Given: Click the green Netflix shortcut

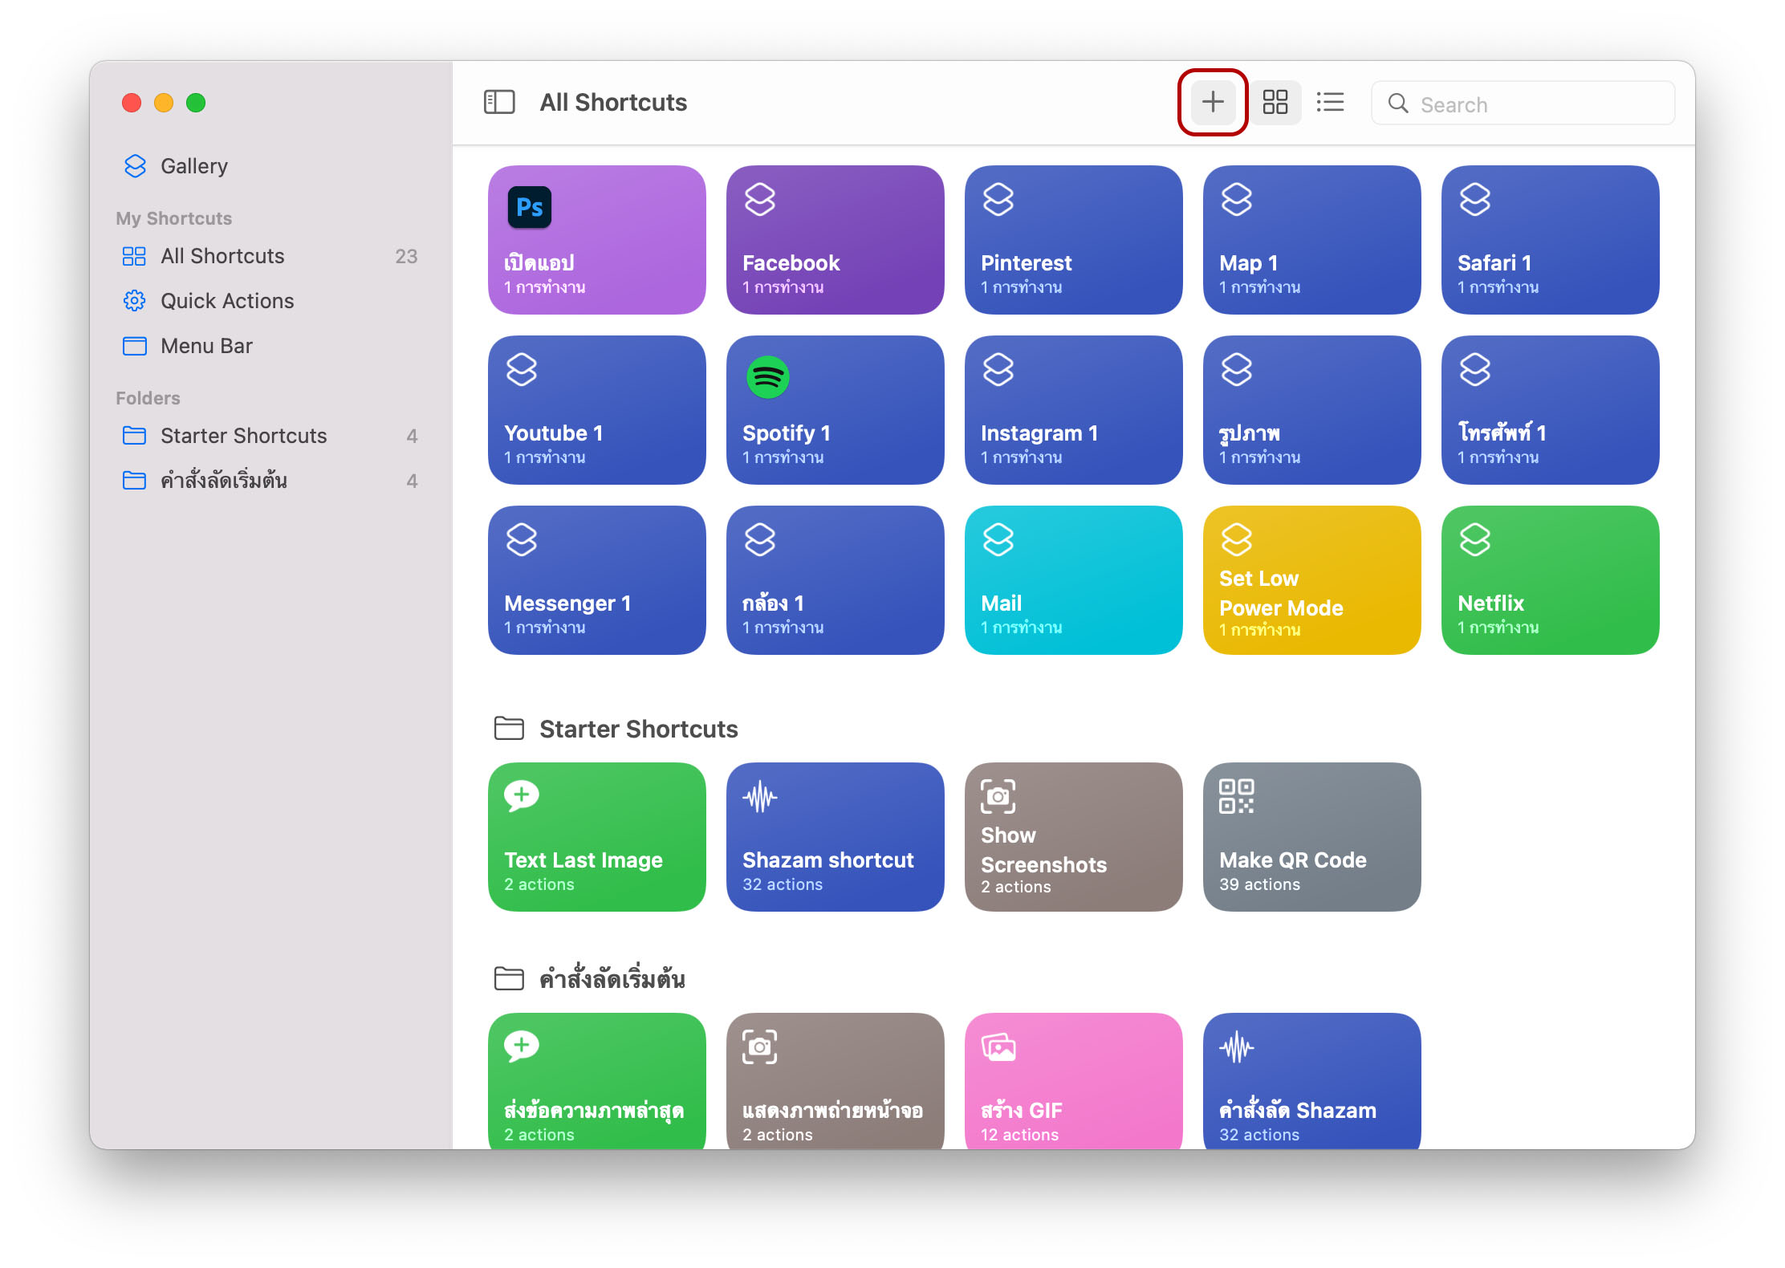Looking at the screenshot, I should [x=1550, y=580].
